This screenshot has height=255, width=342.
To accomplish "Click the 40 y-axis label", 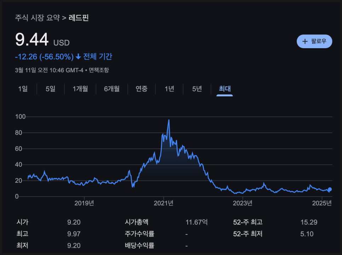I will 19,165.
